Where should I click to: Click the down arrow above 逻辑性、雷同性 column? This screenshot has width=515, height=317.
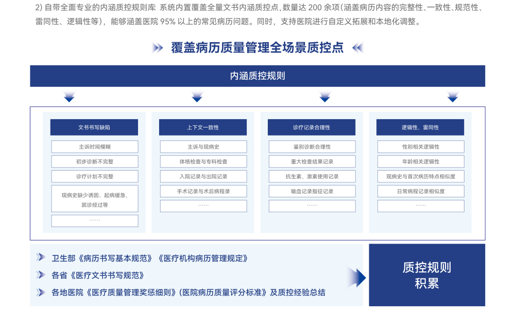[453, 96]
